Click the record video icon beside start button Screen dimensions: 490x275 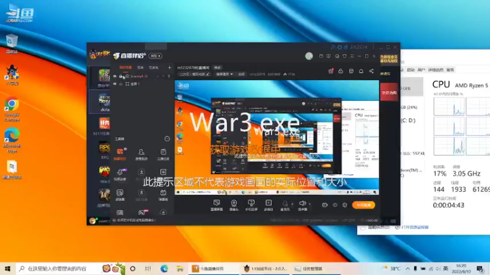(325, 205)
